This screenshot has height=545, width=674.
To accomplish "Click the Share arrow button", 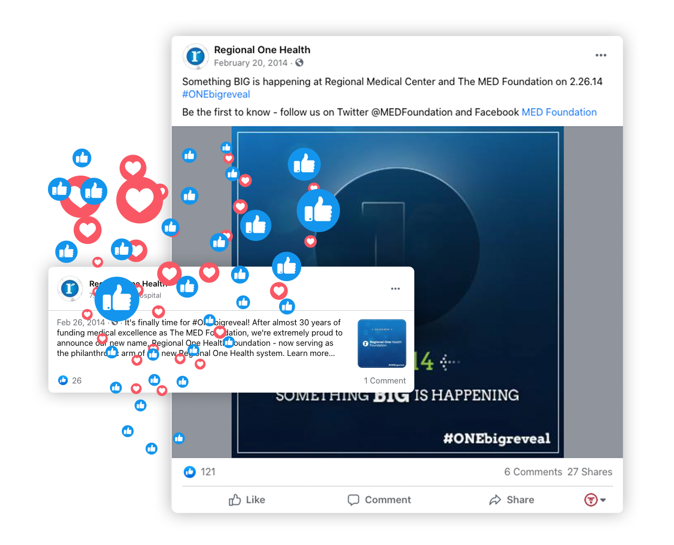I will (x=512, y=500).
